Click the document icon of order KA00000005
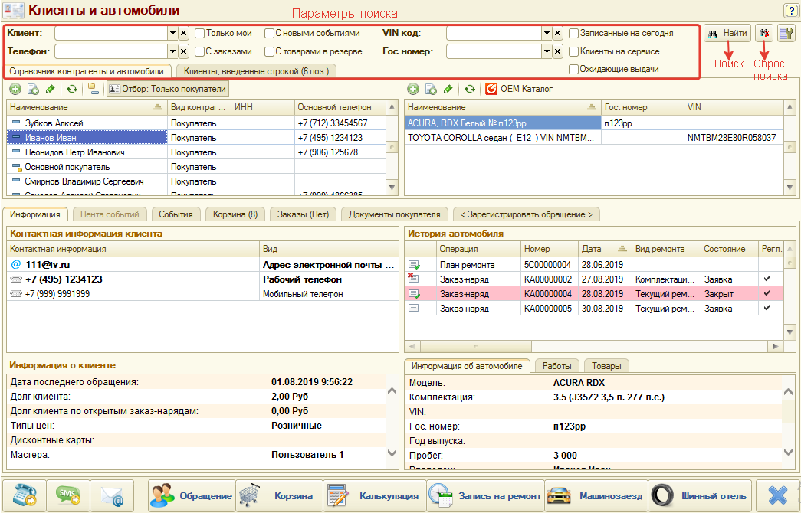 click(414, 309)
